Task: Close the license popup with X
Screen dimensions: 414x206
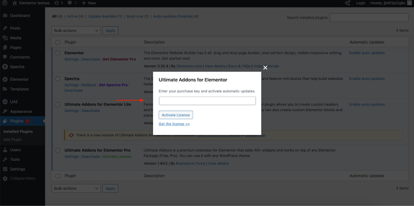Action: [265, 68]
